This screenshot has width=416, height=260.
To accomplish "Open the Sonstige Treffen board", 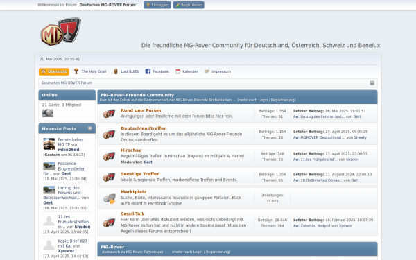I will 140,174.
